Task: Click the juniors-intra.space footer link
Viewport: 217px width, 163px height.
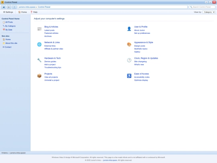Action: coord(110,160)
